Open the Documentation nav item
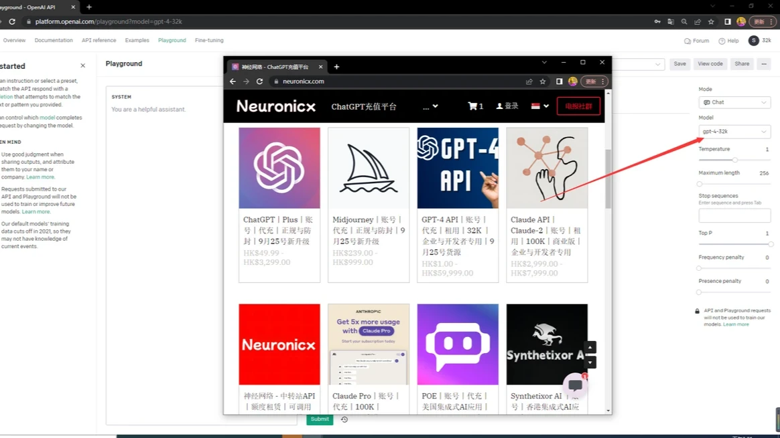 pyautogui.click(x=54, y=40)
